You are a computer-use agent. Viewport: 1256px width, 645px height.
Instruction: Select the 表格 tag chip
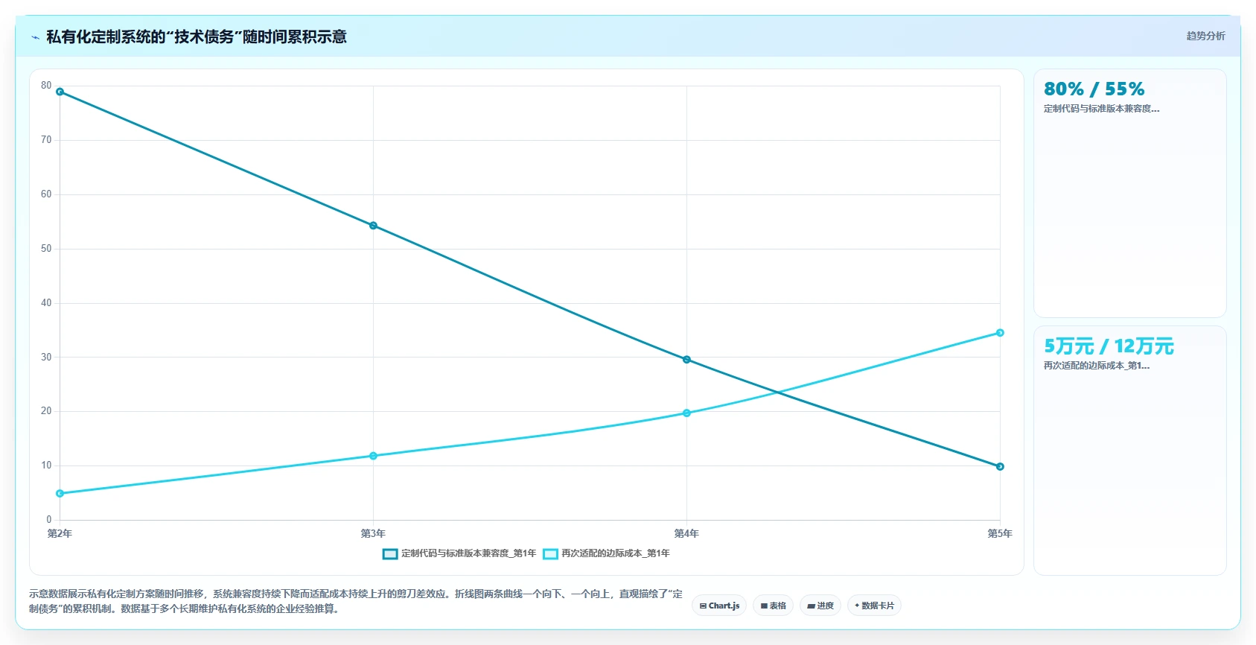[x=773, y=606]
